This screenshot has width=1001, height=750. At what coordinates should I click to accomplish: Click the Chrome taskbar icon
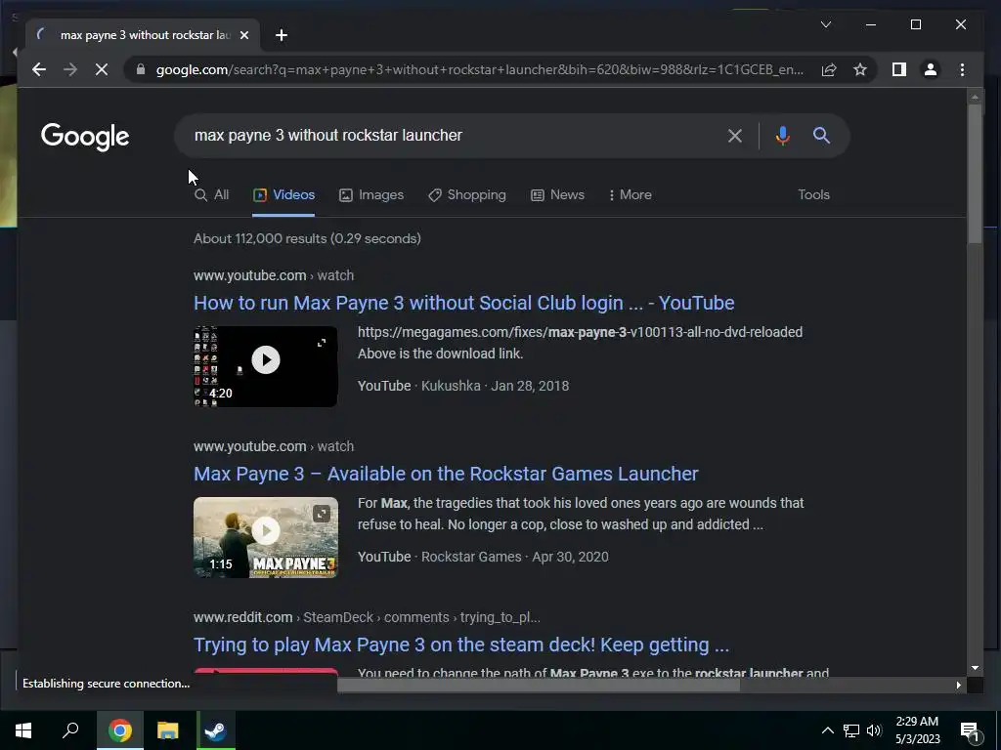click(x=119, y=730)
